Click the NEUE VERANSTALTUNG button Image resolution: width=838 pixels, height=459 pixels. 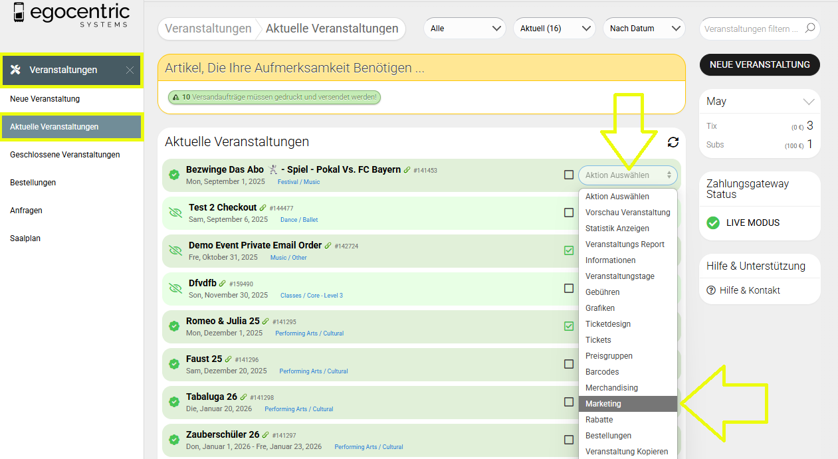[760, 64]
